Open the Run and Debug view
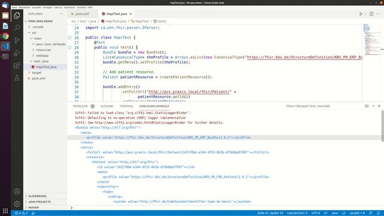 pos(17,53)
